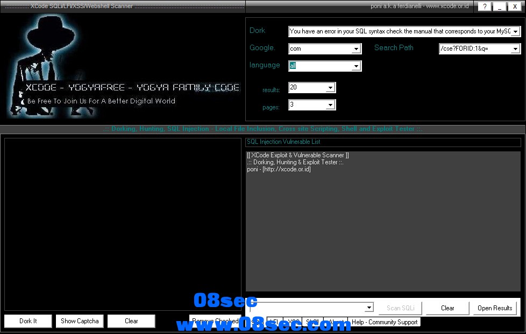Click the 'poni - [http://xcode.or.id]' line
Image resolution: width=526 pixels, height=334 pixels.
point(279,169)
